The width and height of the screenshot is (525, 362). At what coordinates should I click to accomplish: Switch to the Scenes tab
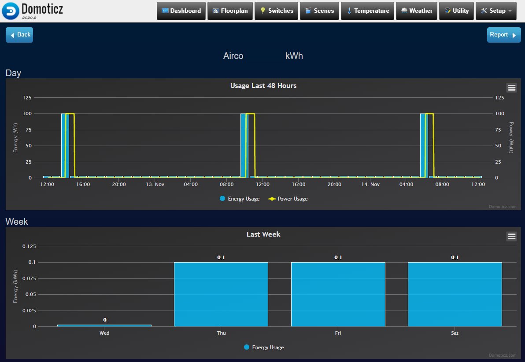[x=319, y=11]
